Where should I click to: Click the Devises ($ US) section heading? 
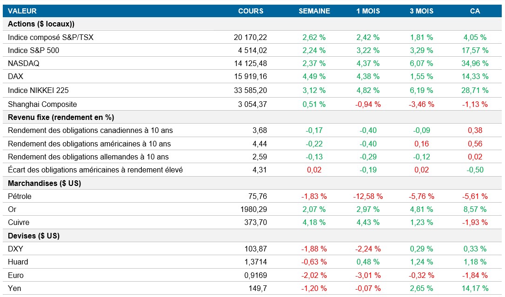pos(34,236)
